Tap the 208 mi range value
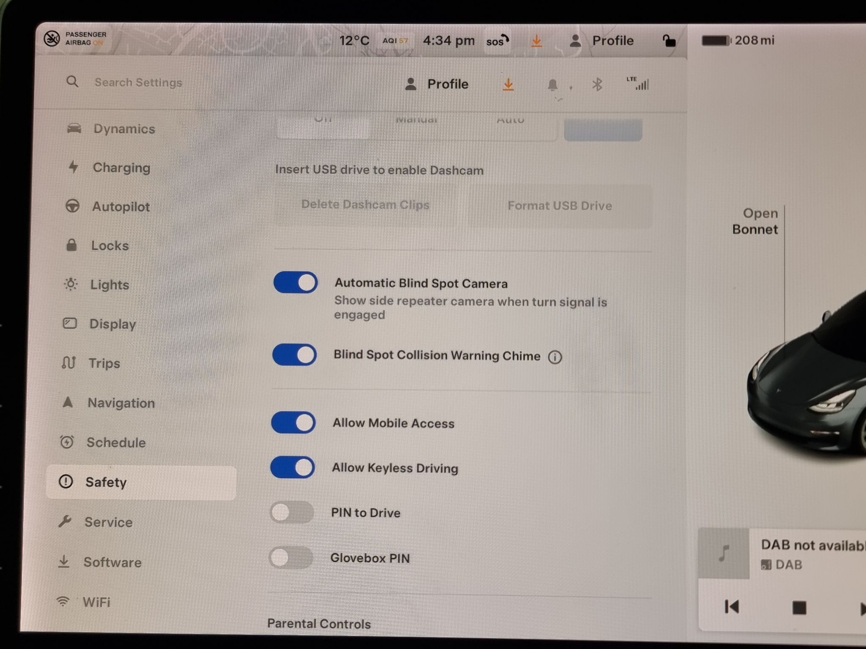Viewport: 866px width, 649px height. click(755, 40)
